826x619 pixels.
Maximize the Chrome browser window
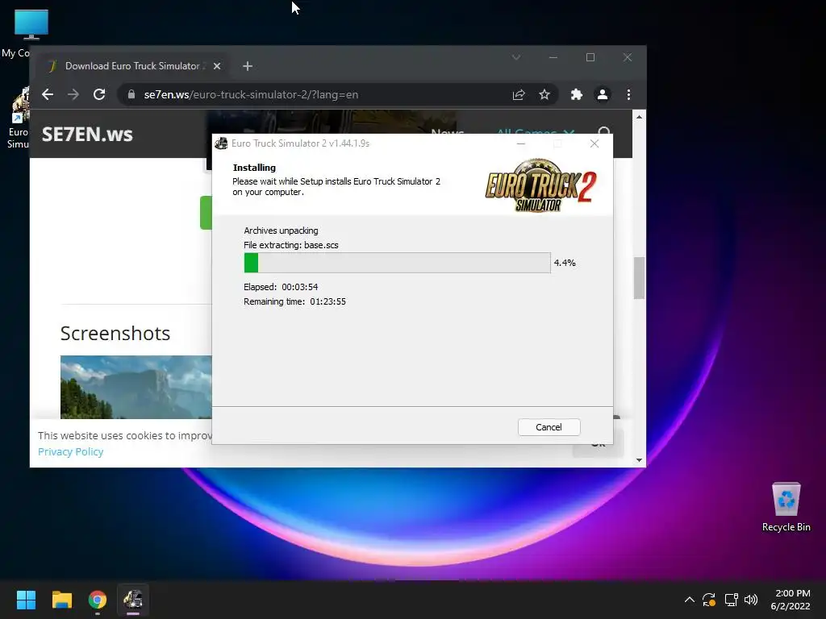click(x=590, y=57)
